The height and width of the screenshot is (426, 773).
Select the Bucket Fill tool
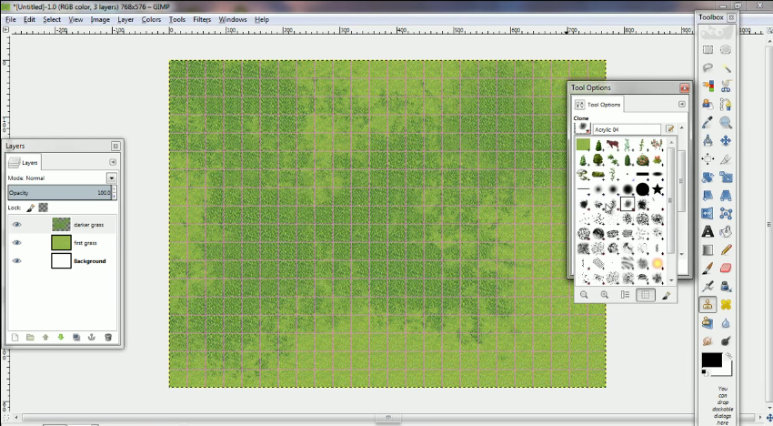(726, 231)
